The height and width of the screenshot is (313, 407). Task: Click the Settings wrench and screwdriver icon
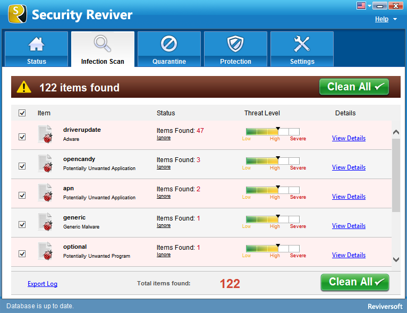(x=302, y=44)
